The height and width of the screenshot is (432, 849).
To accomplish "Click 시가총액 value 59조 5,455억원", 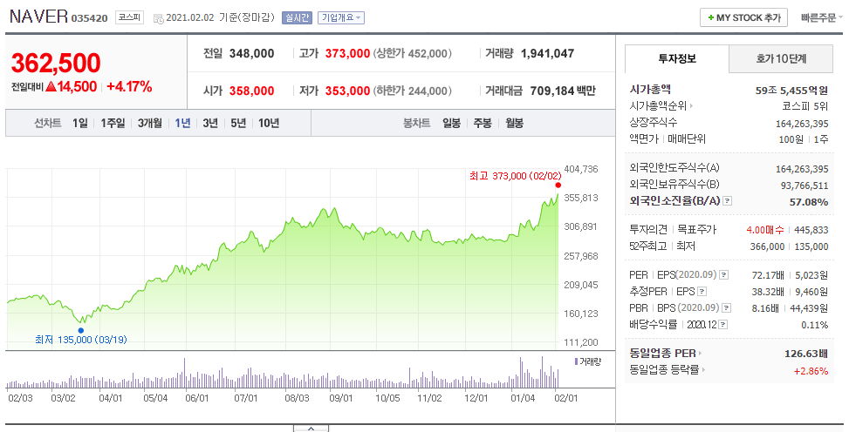I will 791,91.
